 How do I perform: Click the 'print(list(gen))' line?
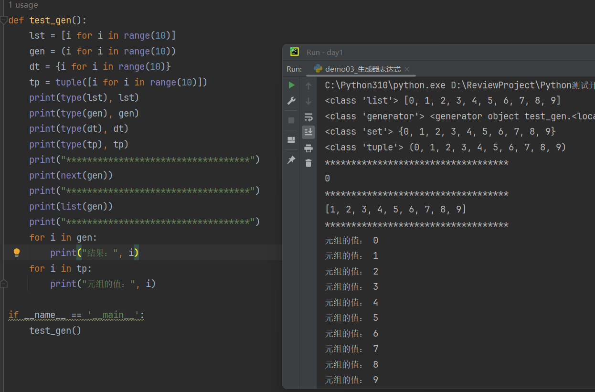[x=71, y=207]
